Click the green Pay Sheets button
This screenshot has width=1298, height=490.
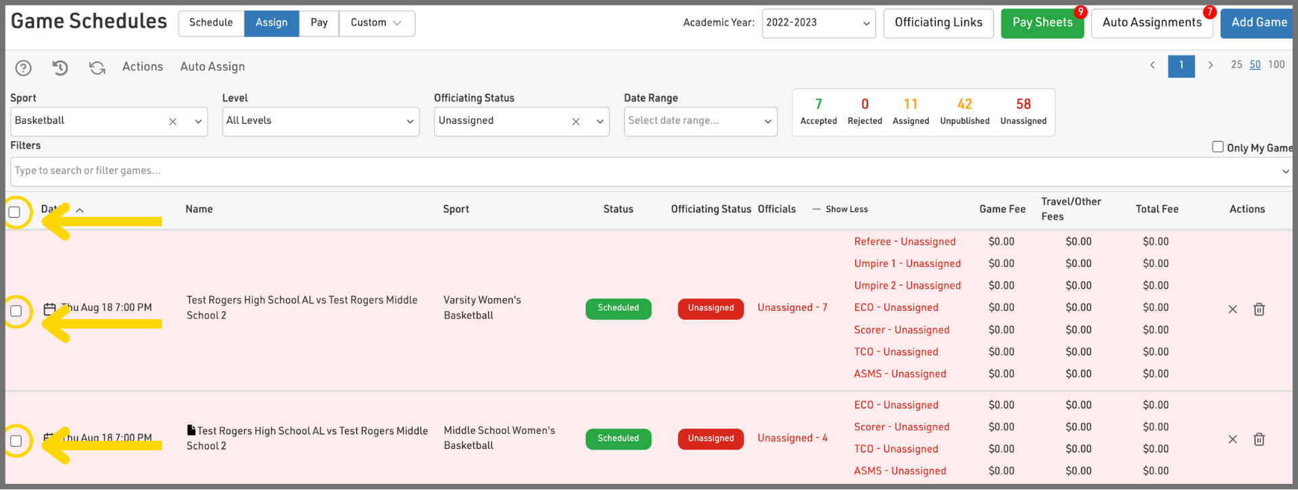(x=1042, y=23)
